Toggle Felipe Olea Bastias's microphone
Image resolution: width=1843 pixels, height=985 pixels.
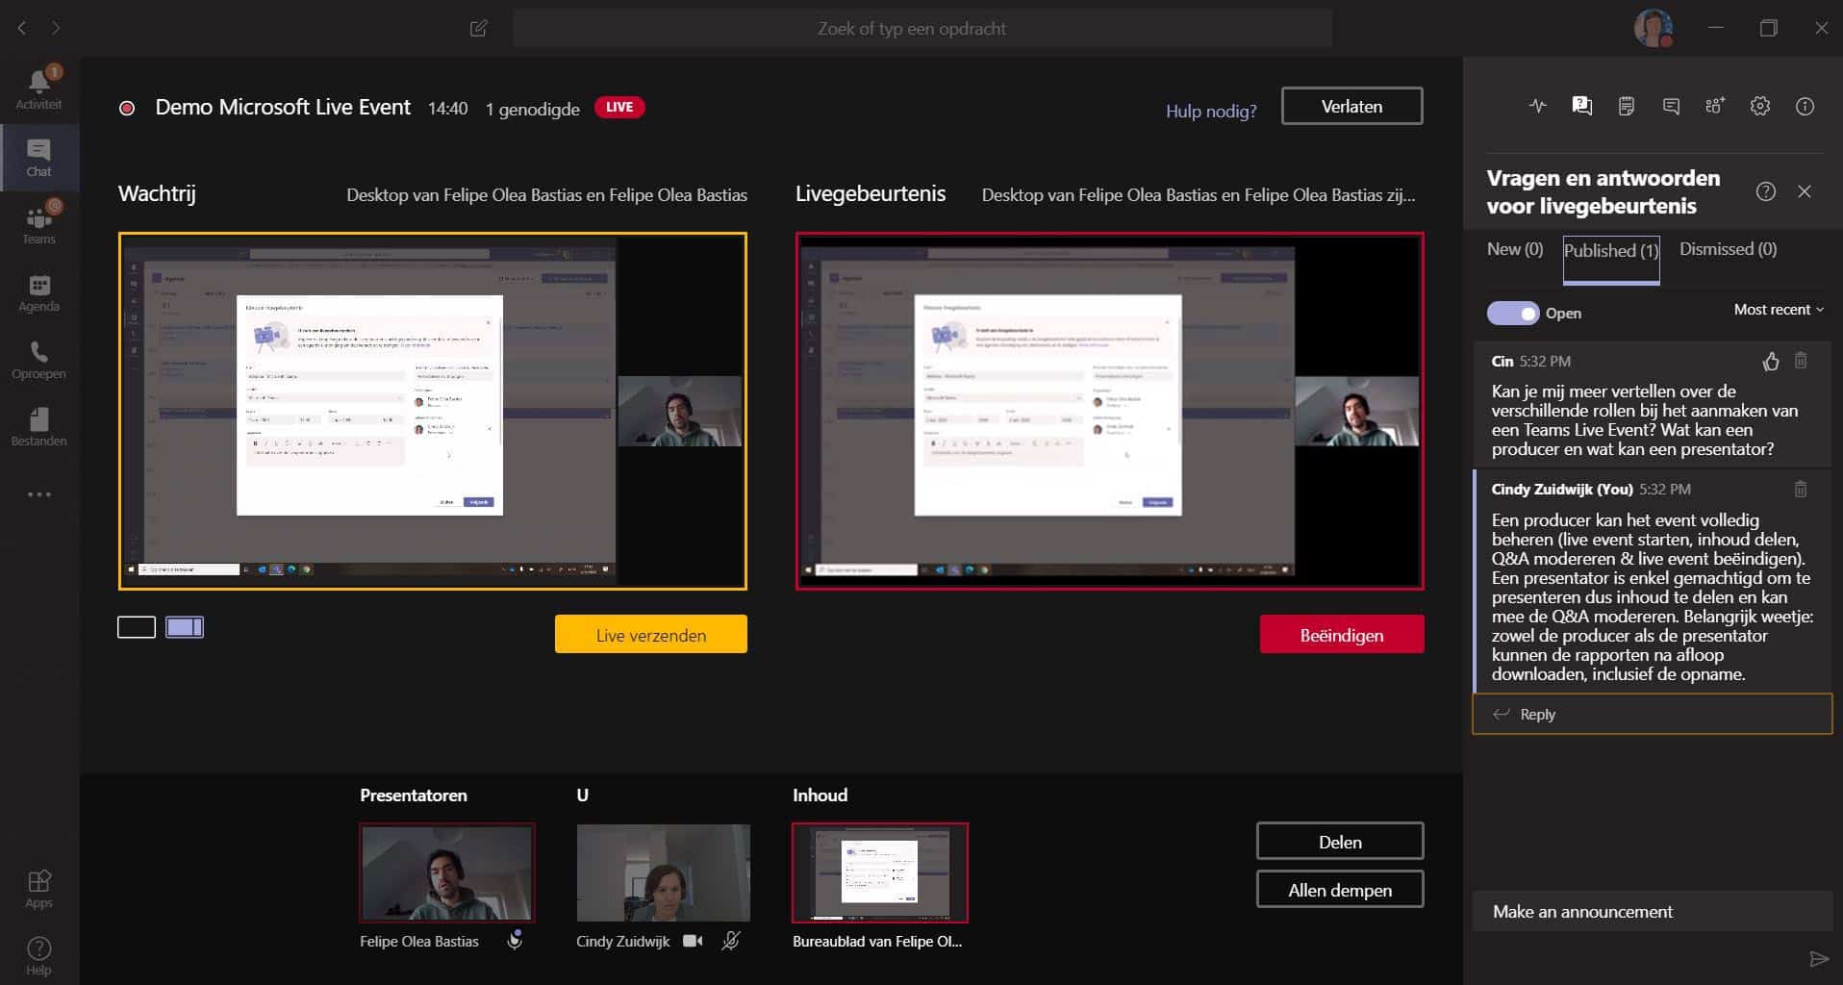coord(515,940)
